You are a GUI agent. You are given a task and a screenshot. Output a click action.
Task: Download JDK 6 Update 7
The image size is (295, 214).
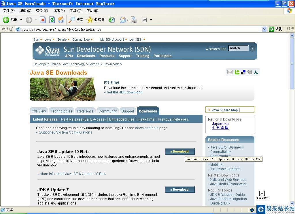click(x=180, y=189)
